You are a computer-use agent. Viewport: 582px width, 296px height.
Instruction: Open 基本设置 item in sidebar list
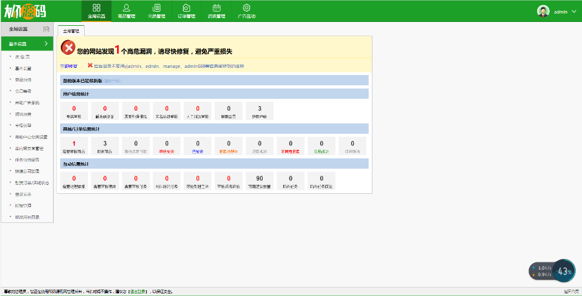(x=23, y=69)
